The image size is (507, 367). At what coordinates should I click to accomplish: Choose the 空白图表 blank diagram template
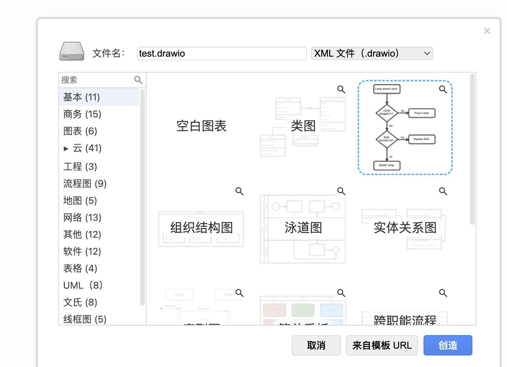[x=201, y=126]
